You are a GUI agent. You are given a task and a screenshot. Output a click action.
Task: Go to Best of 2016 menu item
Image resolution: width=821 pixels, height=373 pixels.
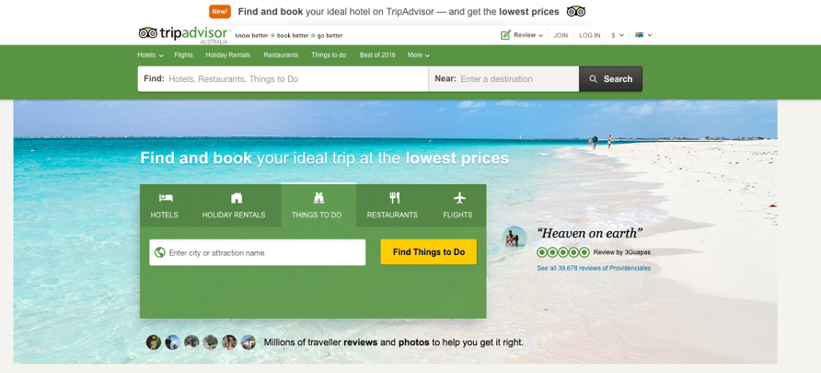(377, 55)
